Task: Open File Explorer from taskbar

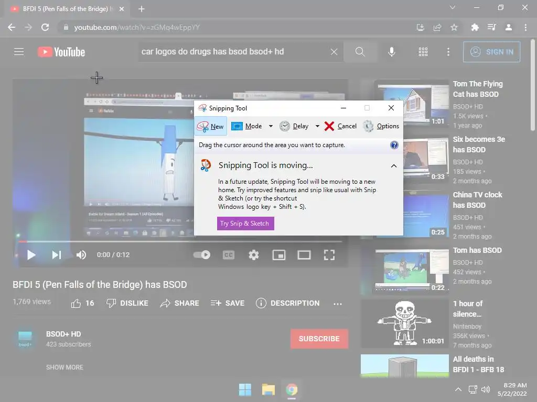Action: [x=268, y=389]
